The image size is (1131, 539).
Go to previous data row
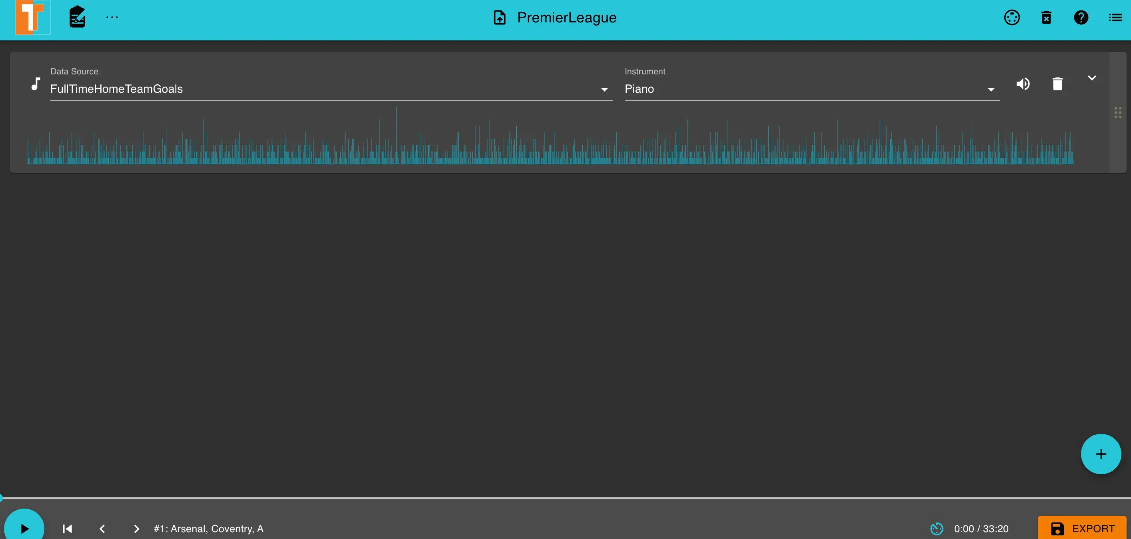click(102, 529)
